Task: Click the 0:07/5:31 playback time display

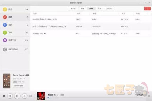Action: tap(139, 95)
